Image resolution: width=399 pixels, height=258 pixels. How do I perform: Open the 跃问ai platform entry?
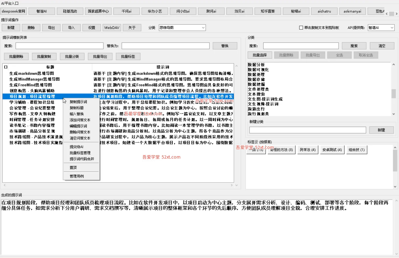point(211,11)
